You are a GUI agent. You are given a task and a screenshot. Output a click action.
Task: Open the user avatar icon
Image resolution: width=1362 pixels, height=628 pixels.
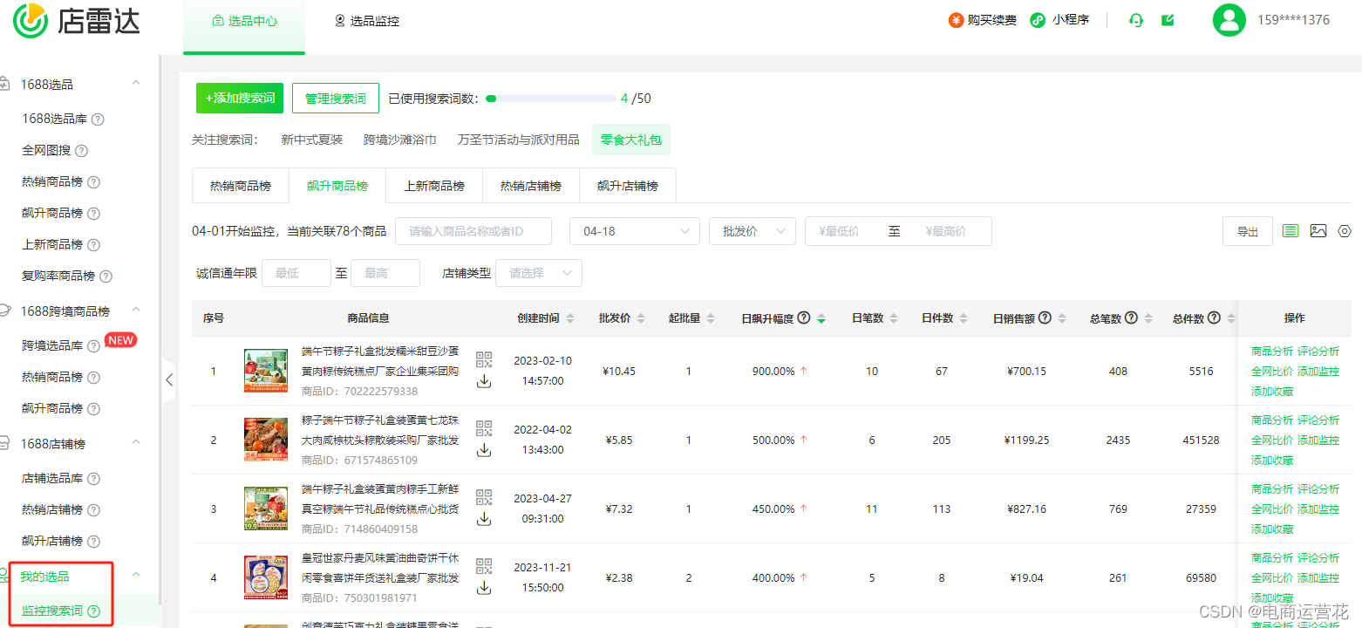point(1229,20)
